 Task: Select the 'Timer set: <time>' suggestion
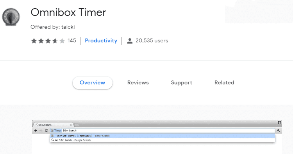coord(163,136)
